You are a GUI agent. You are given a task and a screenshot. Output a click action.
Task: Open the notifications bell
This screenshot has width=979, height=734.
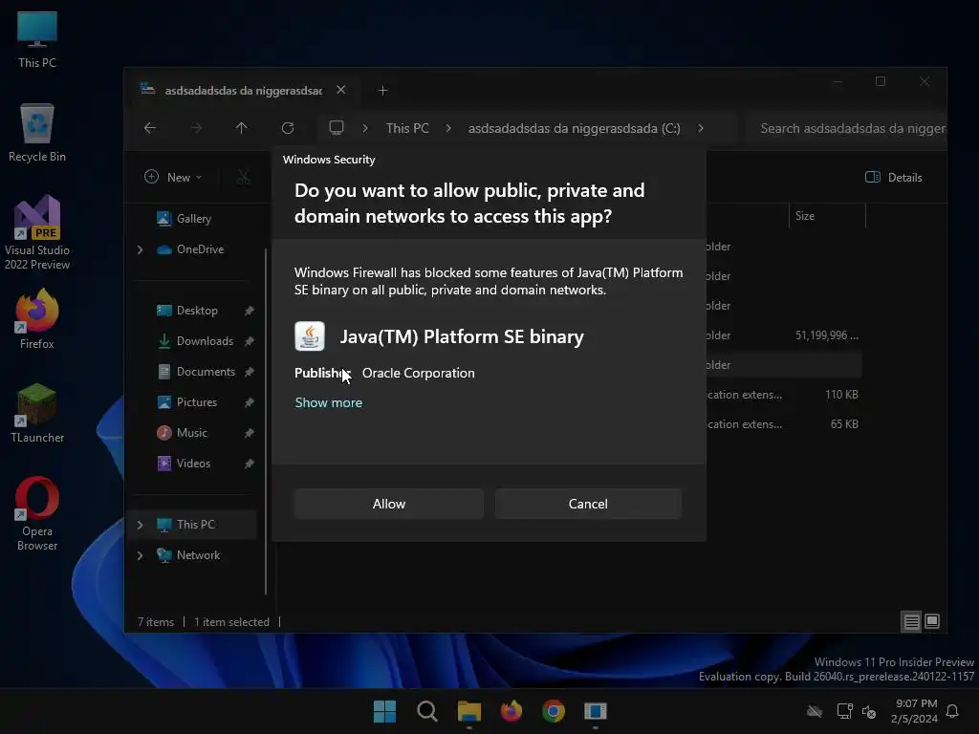click(x=953, y=711)
